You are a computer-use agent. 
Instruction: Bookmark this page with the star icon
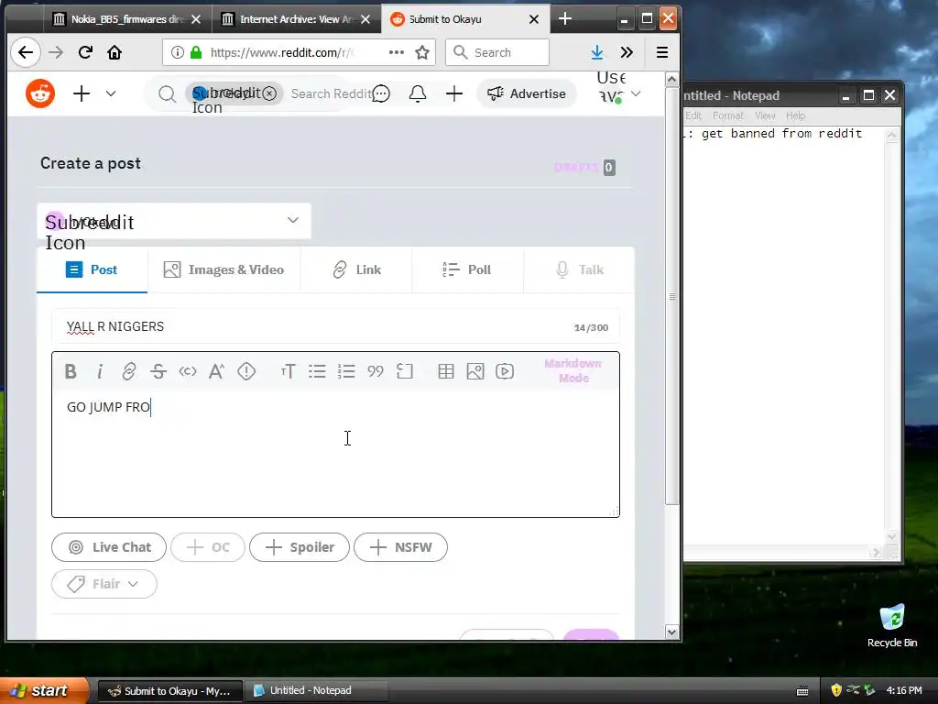422,52
